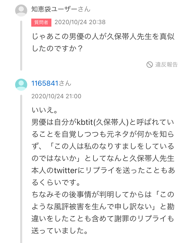Tap the comment line beginning じゃあこの男優の人が
Image resolution: width=189 pixels, height=243 pixels.
pyautogui.click(x=103, y=37)
